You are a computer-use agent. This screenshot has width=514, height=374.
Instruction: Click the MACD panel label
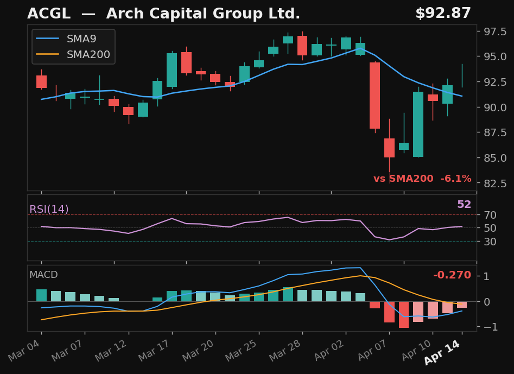[43, 275]
